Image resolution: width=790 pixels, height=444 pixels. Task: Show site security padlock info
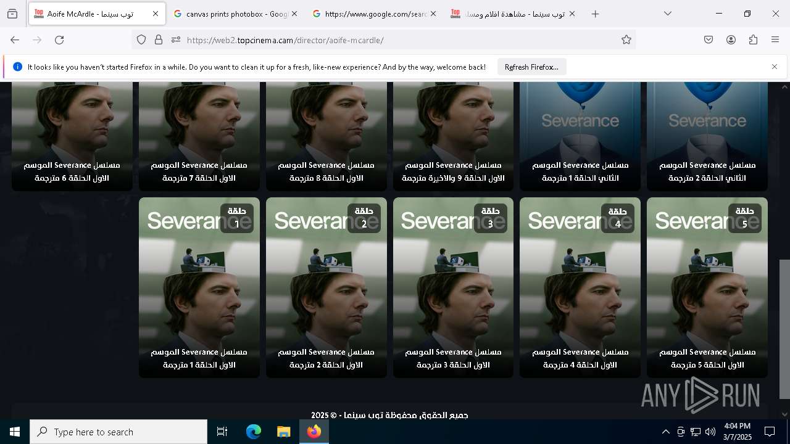pyautogui.click(x=159, y=40)
